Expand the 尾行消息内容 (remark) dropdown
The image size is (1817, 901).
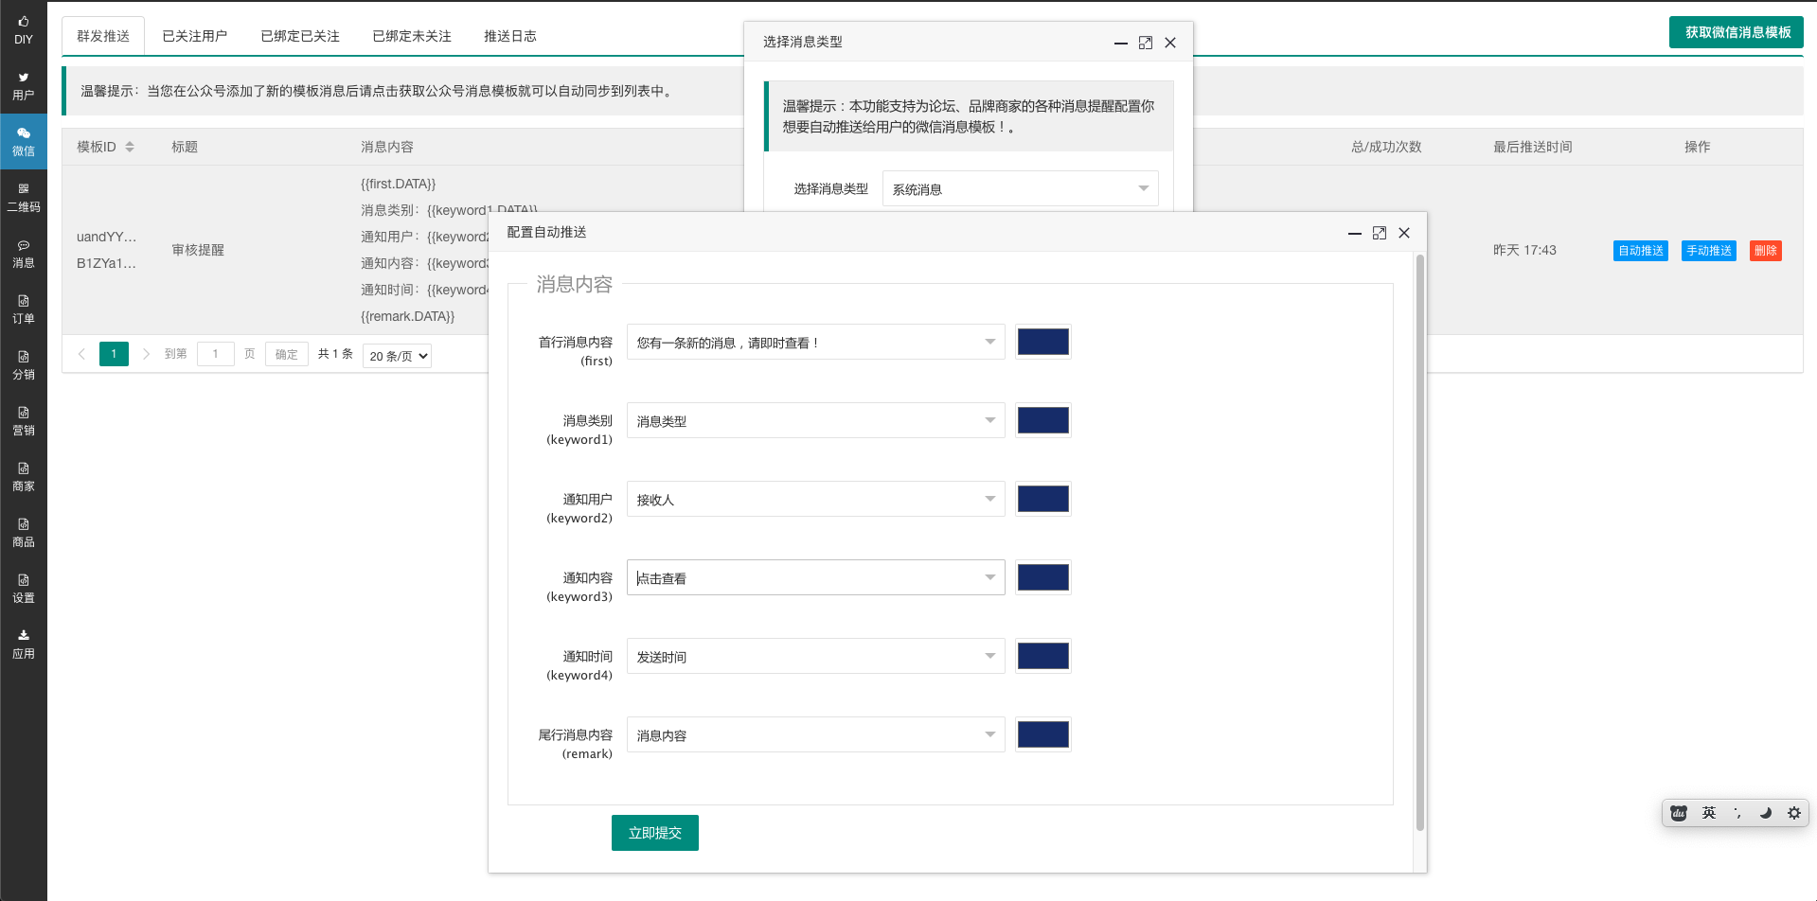coord(815,734)
